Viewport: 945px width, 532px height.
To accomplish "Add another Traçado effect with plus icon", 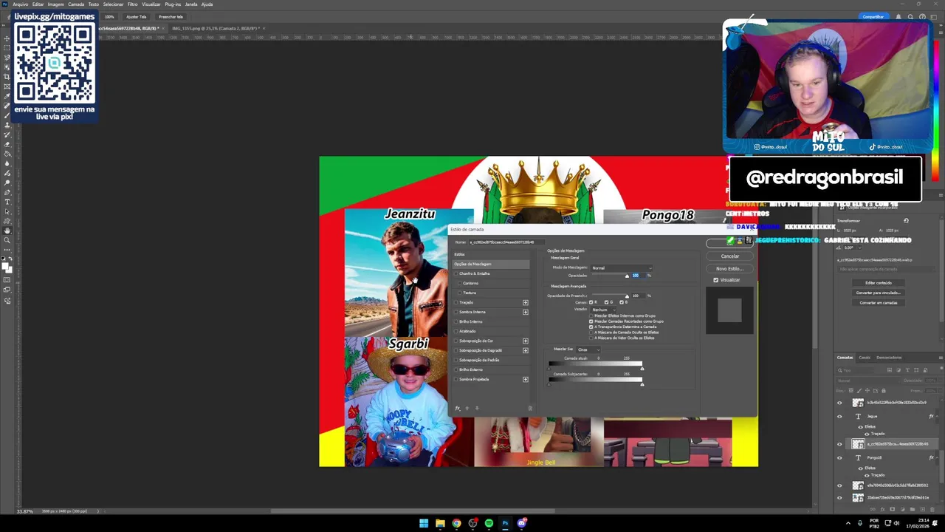I will (526, 302).
